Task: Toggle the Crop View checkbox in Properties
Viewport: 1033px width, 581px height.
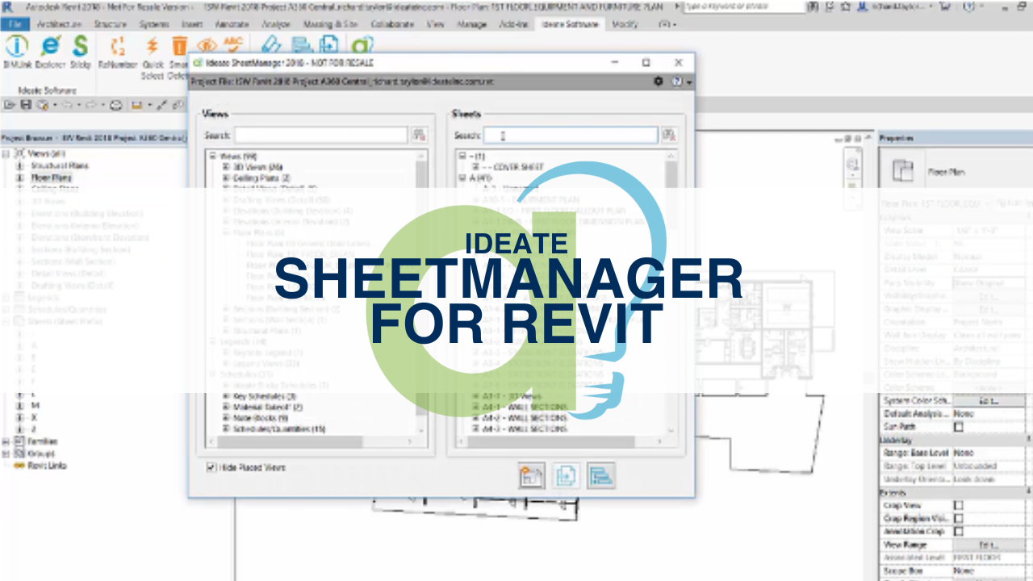Action: tap(959, 505)
